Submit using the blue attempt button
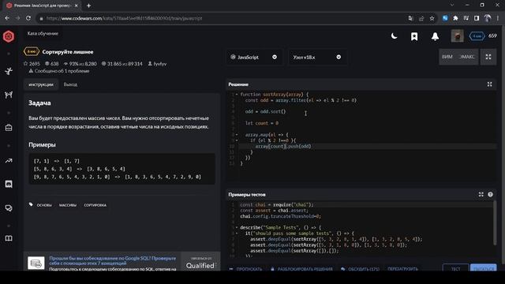505x284 pixels. pos(484,268)
